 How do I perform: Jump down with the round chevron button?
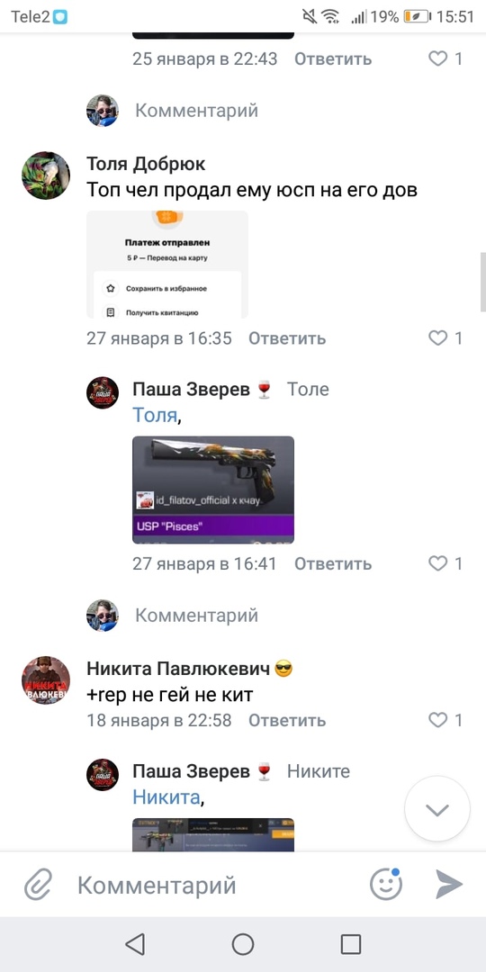(437, 809)
